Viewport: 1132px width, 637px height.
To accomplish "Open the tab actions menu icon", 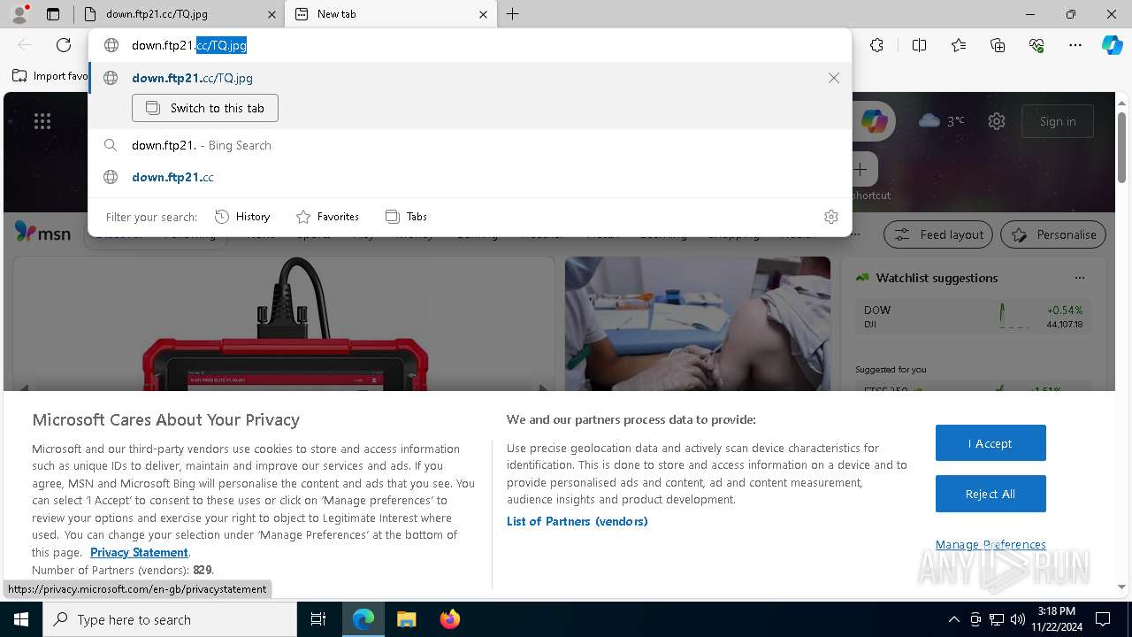I will (x=53, y=14).
